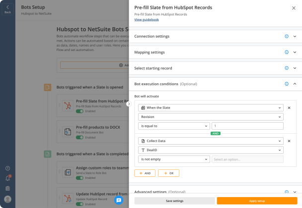Expand Select starting record section

click(295, 68)
